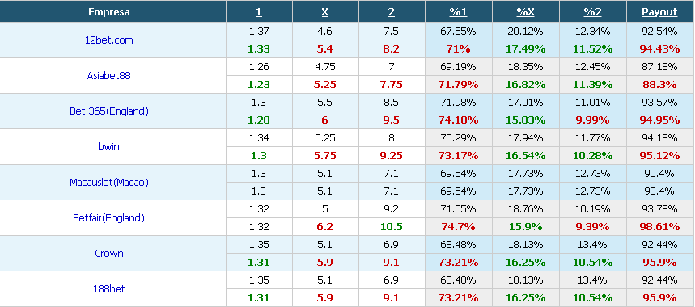Sort by the 2 column header
The width and height of the screenshot is (695, 307).
click(392, 12)
